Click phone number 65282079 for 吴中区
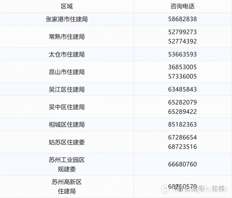The image size is (232, 198). (182, 102)
